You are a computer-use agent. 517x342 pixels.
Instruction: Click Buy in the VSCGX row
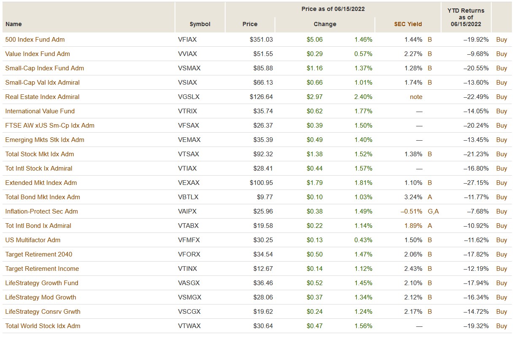click(501, 312)
